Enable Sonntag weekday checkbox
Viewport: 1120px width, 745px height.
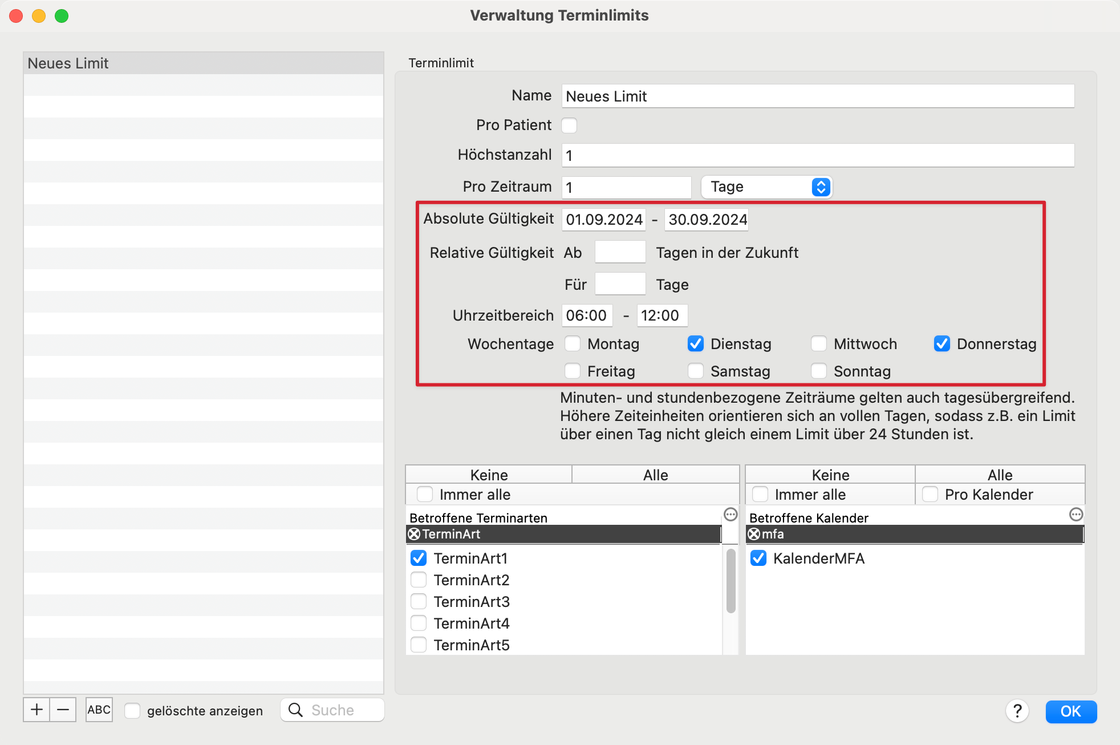tap(819, 371)
